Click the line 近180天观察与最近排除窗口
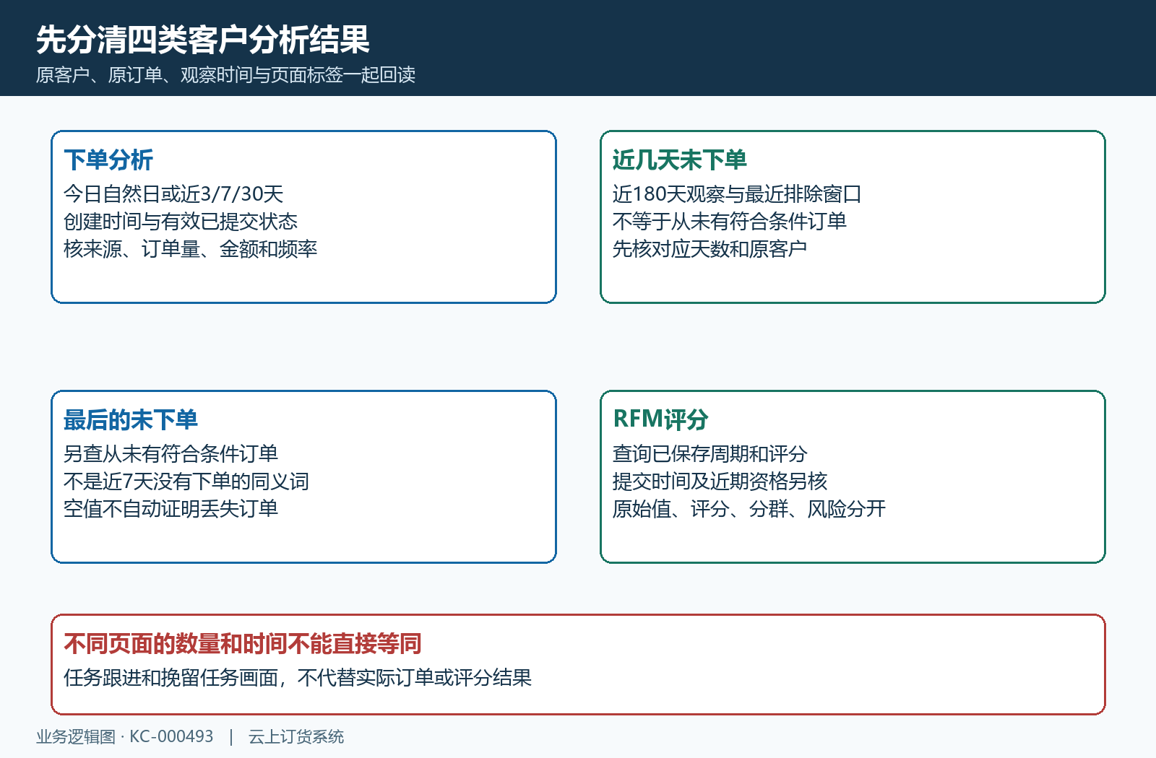The height and width of the screenshot is (758, 1156). [x=737, y=194]
